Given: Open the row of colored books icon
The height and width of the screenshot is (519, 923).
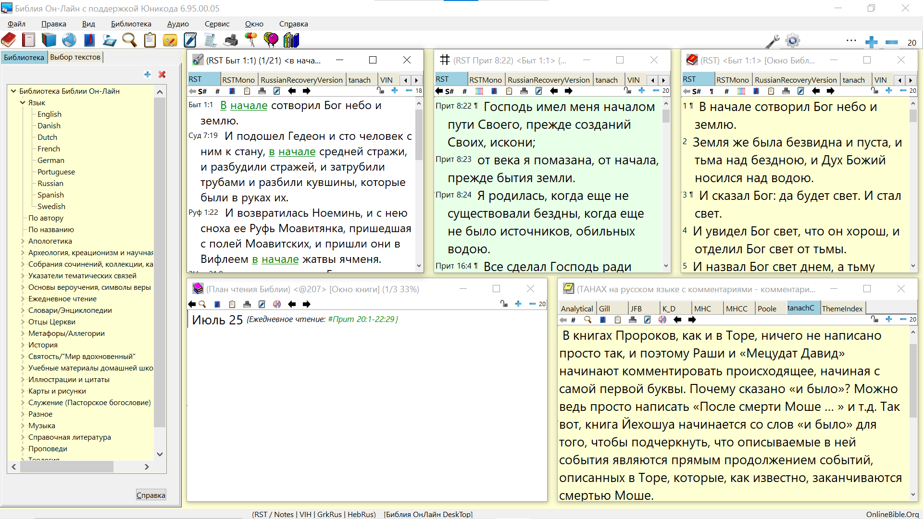Looking at the screenshot, I should coord(291,40).
